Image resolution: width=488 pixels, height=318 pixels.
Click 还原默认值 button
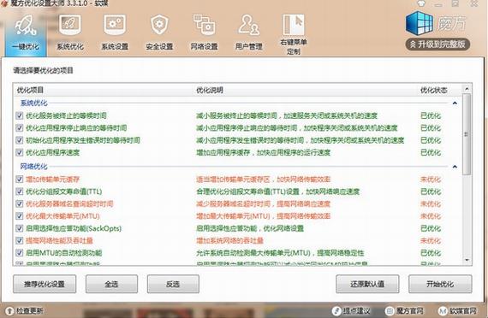[367, 284]
